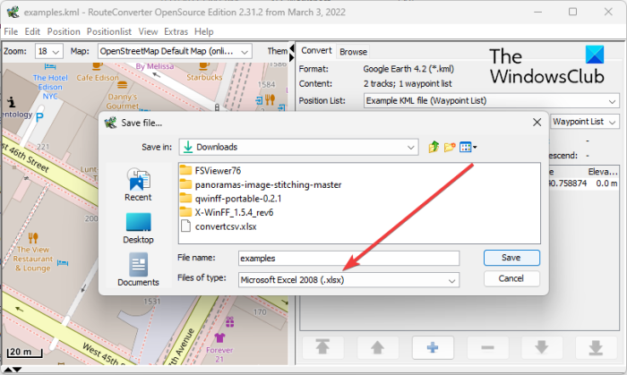Go to Documents shortcut in Save dialog

pyautogui.click(x=138, y=269)
